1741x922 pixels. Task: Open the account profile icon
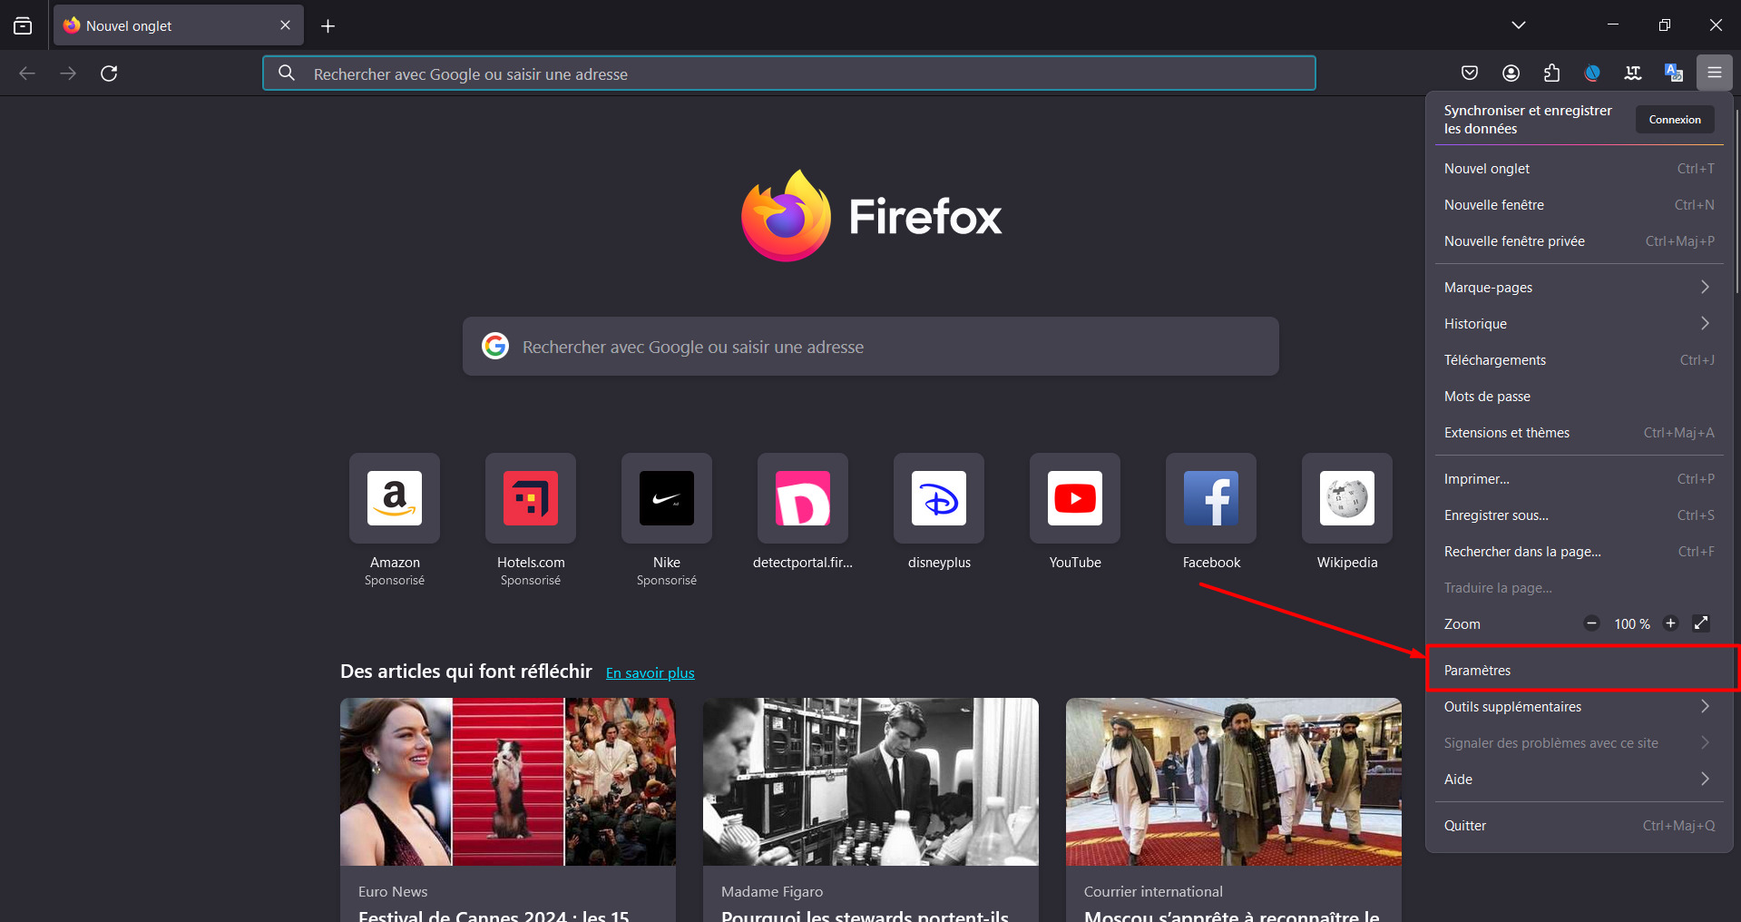pos(1511,73)
